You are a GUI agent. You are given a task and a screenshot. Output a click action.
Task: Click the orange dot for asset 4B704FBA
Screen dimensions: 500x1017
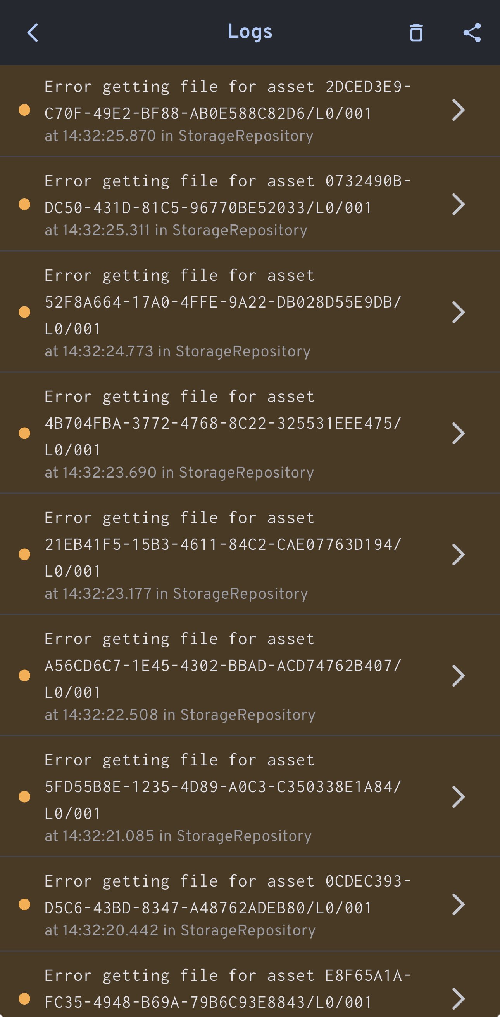(24, 433)
